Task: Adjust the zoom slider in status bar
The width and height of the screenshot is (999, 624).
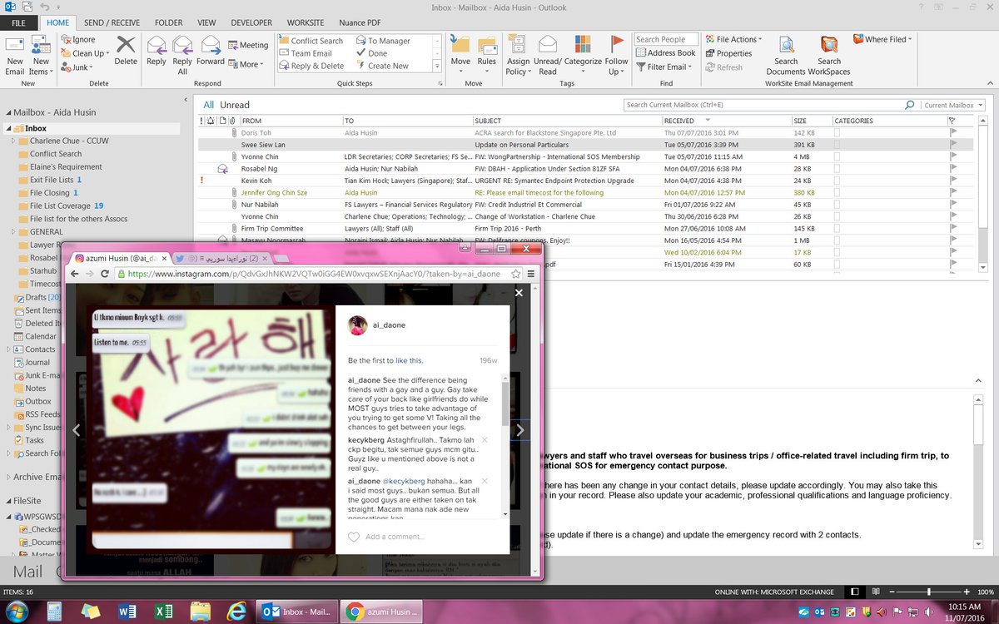Action: tap(929, 592)
